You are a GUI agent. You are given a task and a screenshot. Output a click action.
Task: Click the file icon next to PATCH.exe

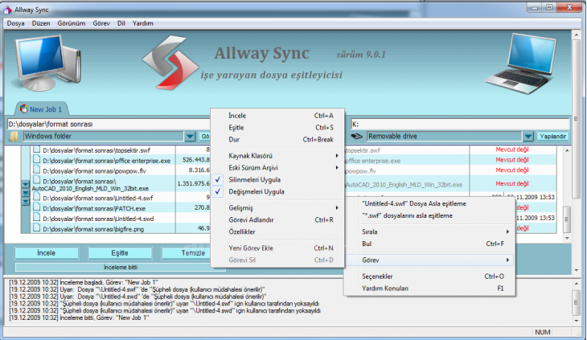click(x=36, y=207)
